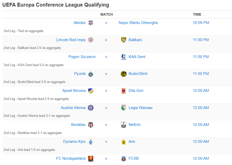Click the Ballkani club badge

click(x=124, y=40)
